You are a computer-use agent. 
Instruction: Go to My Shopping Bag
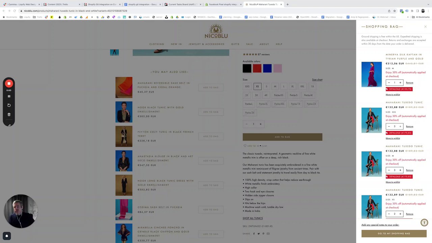[x=394, y=234]
